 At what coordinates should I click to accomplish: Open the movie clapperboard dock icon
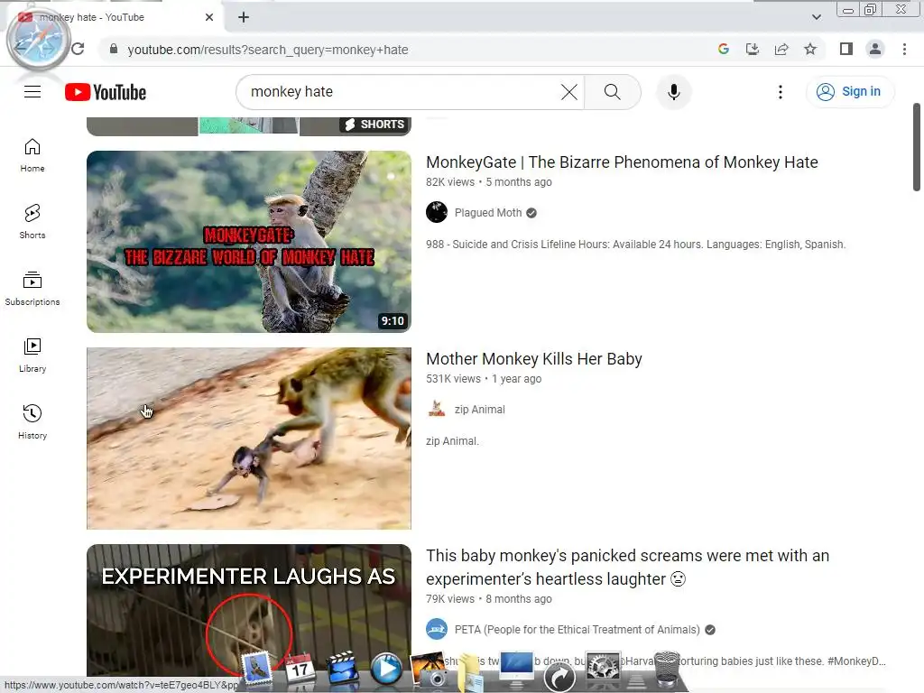(x=342, y=669)
